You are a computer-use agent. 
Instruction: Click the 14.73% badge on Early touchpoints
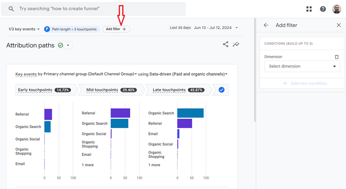point(63,90)
